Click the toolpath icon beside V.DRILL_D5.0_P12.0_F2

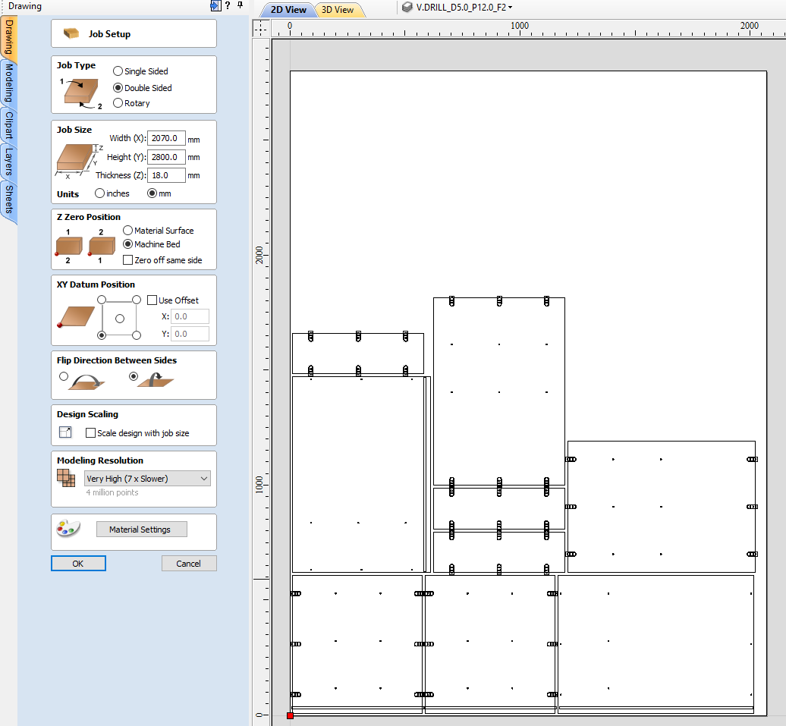407,7
